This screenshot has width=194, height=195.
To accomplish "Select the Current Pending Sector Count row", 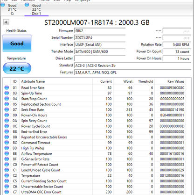I will coord(95,181).
